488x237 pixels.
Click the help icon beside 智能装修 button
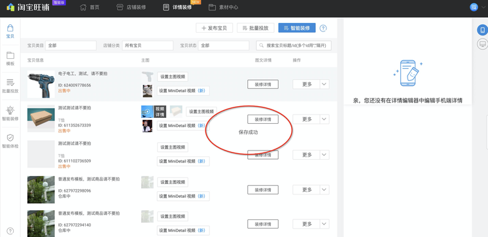pyautogui.click(x=323, y=28)
